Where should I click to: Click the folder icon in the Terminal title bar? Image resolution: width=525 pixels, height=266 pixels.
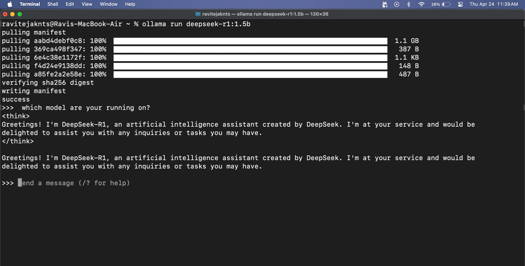tap(197, 14)
